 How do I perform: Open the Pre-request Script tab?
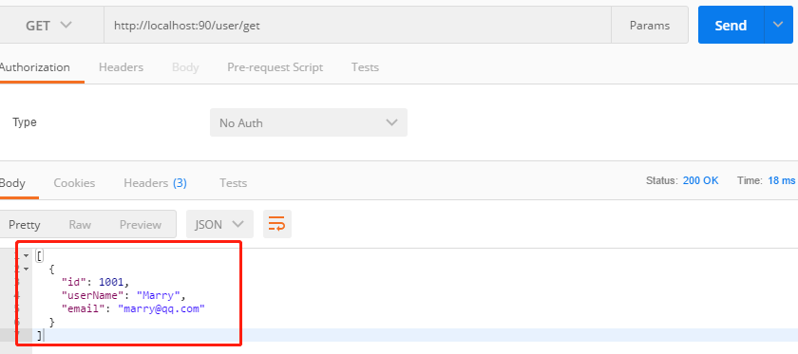coord(275,67)
